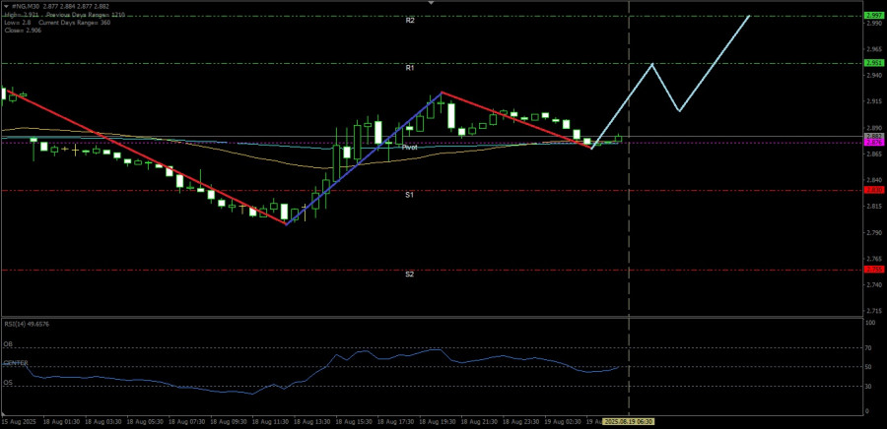
Task: Click the OS oversold label in RSI panel
Action: click(8, 382)
